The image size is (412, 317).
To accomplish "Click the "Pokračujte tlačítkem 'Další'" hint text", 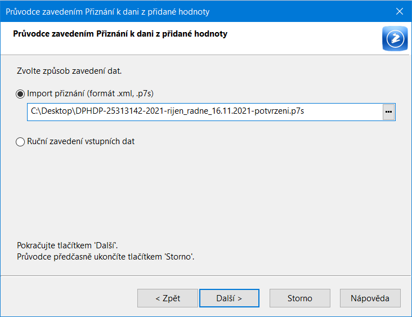I will [x=68, y=245].
